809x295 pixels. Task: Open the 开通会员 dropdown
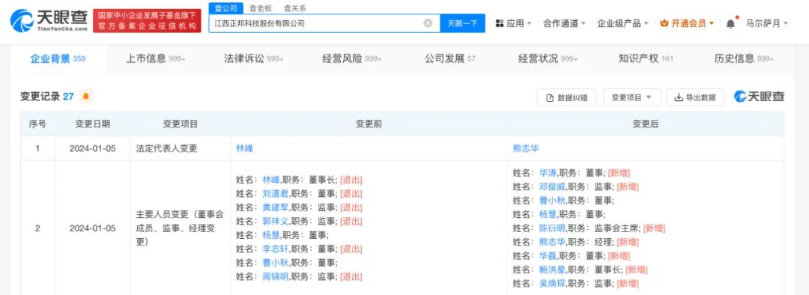(687, 23)
